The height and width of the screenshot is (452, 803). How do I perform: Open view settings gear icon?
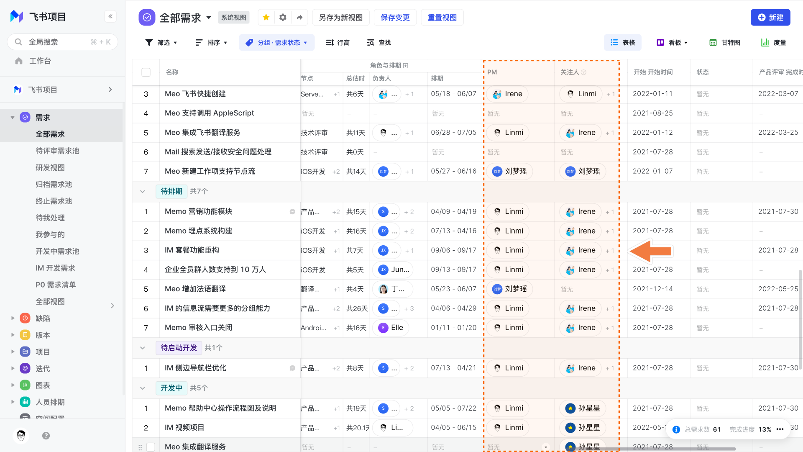[283, 18]
